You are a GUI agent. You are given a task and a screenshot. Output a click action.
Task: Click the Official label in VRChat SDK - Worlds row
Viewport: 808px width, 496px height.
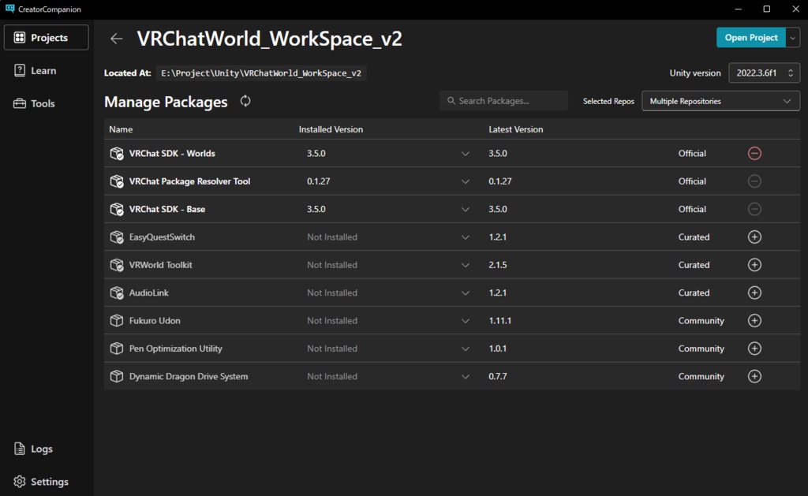692,154
